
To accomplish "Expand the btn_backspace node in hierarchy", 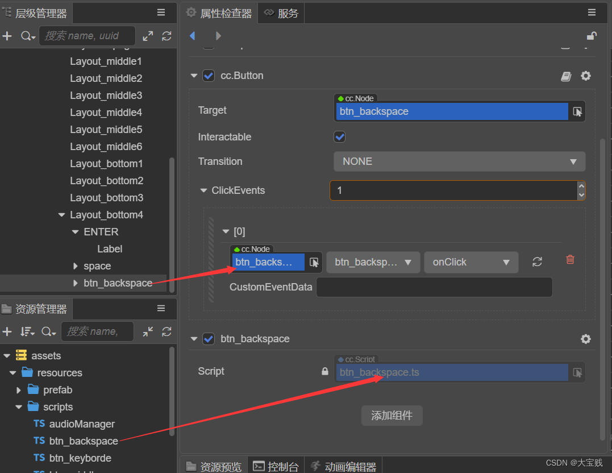I will pyautogui.click(x=76, y=283).
